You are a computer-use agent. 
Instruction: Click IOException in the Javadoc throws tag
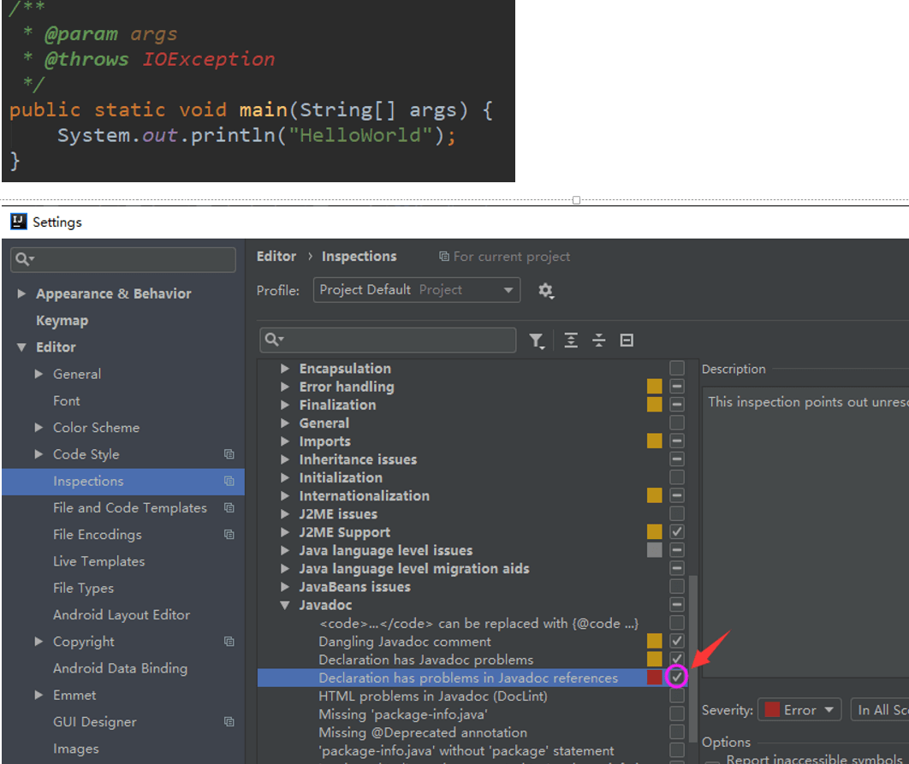point(209,59)
